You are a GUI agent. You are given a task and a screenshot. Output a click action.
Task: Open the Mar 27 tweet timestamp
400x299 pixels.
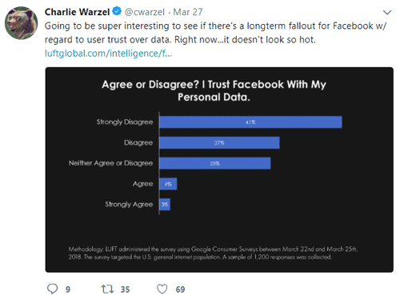[188, 12]
